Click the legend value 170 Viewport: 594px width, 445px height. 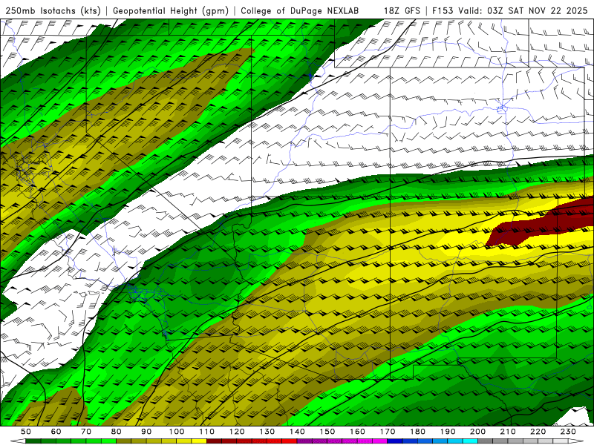(x=388, y=432)
